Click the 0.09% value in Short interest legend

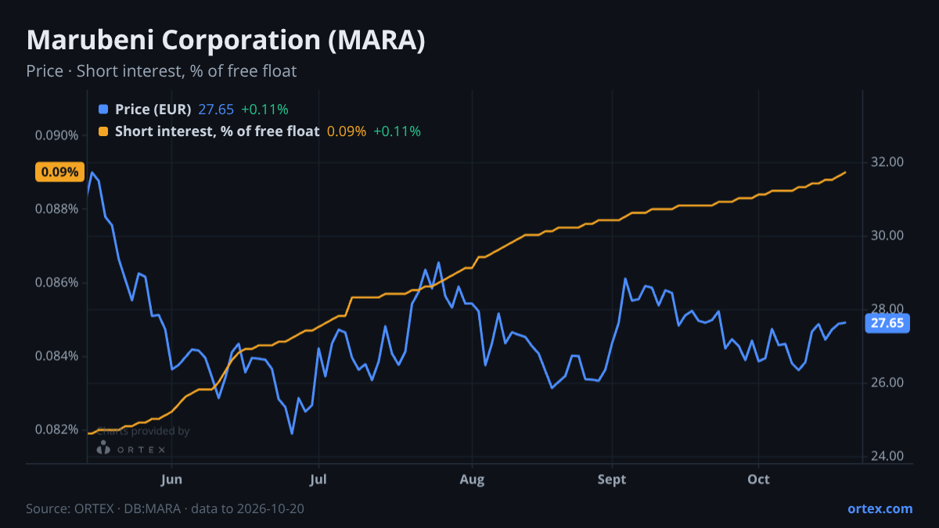pos(347,131)
